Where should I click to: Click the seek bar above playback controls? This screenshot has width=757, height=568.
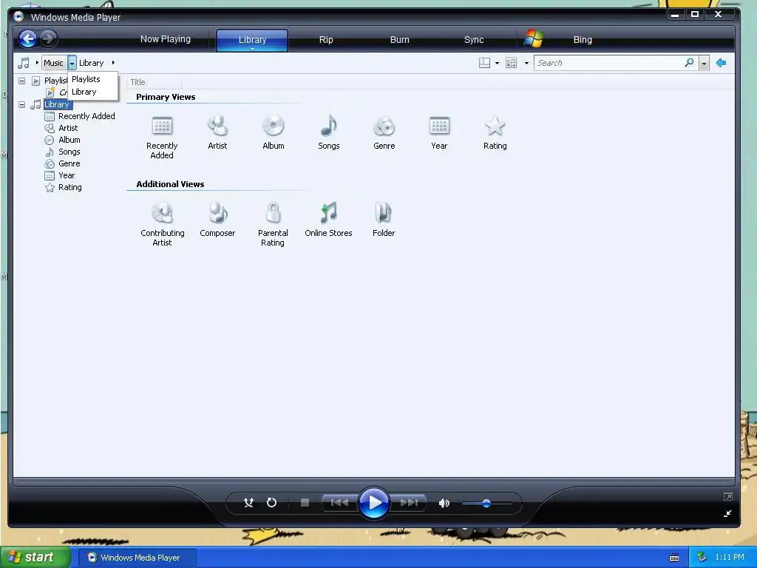[x=374, y=481]
